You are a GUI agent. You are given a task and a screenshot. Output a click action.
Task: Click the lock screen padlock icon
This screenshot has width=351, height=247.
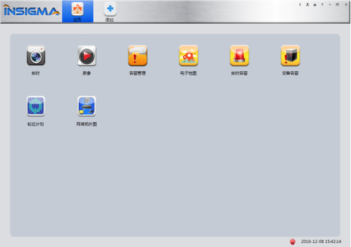[x=315, y=5]
